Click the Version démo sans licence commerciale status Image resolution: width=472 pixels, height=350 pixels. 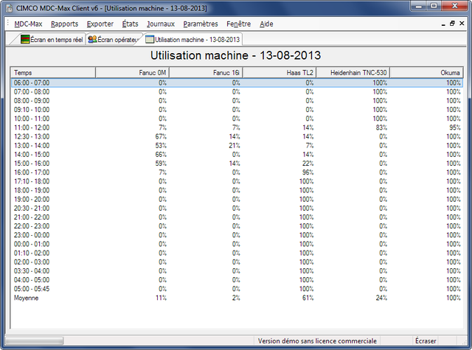tap(317, 341)
